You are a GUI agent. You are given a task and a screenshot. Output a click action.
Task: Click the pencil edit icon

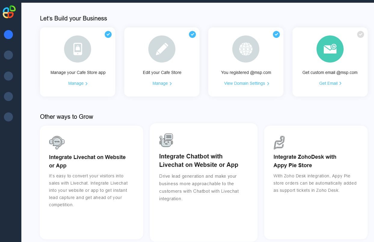(x=162, y=49)
